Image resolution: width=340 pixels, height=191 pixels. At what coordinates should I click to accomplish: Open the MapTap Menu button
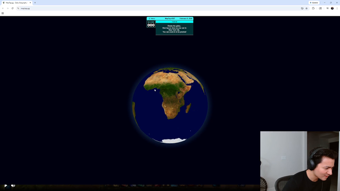pyautogui.click(x=152, y=19)
